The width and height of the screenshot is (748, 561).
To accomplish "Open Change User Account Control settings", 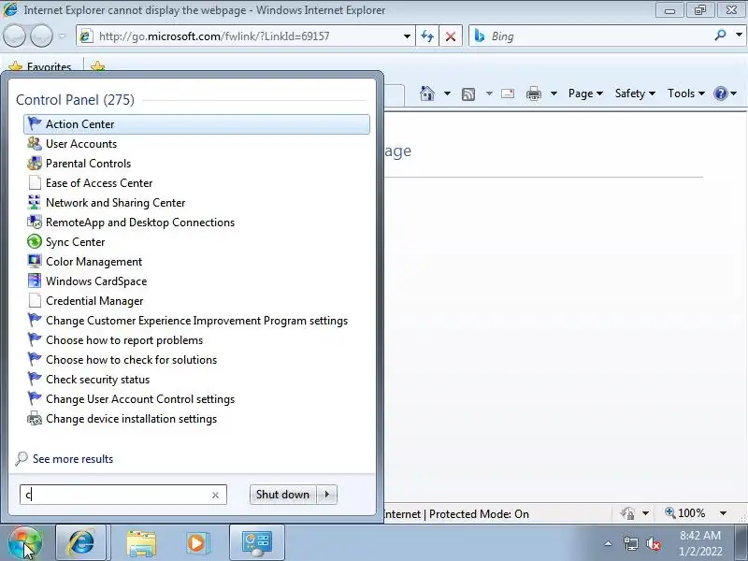I will (196, 399).
